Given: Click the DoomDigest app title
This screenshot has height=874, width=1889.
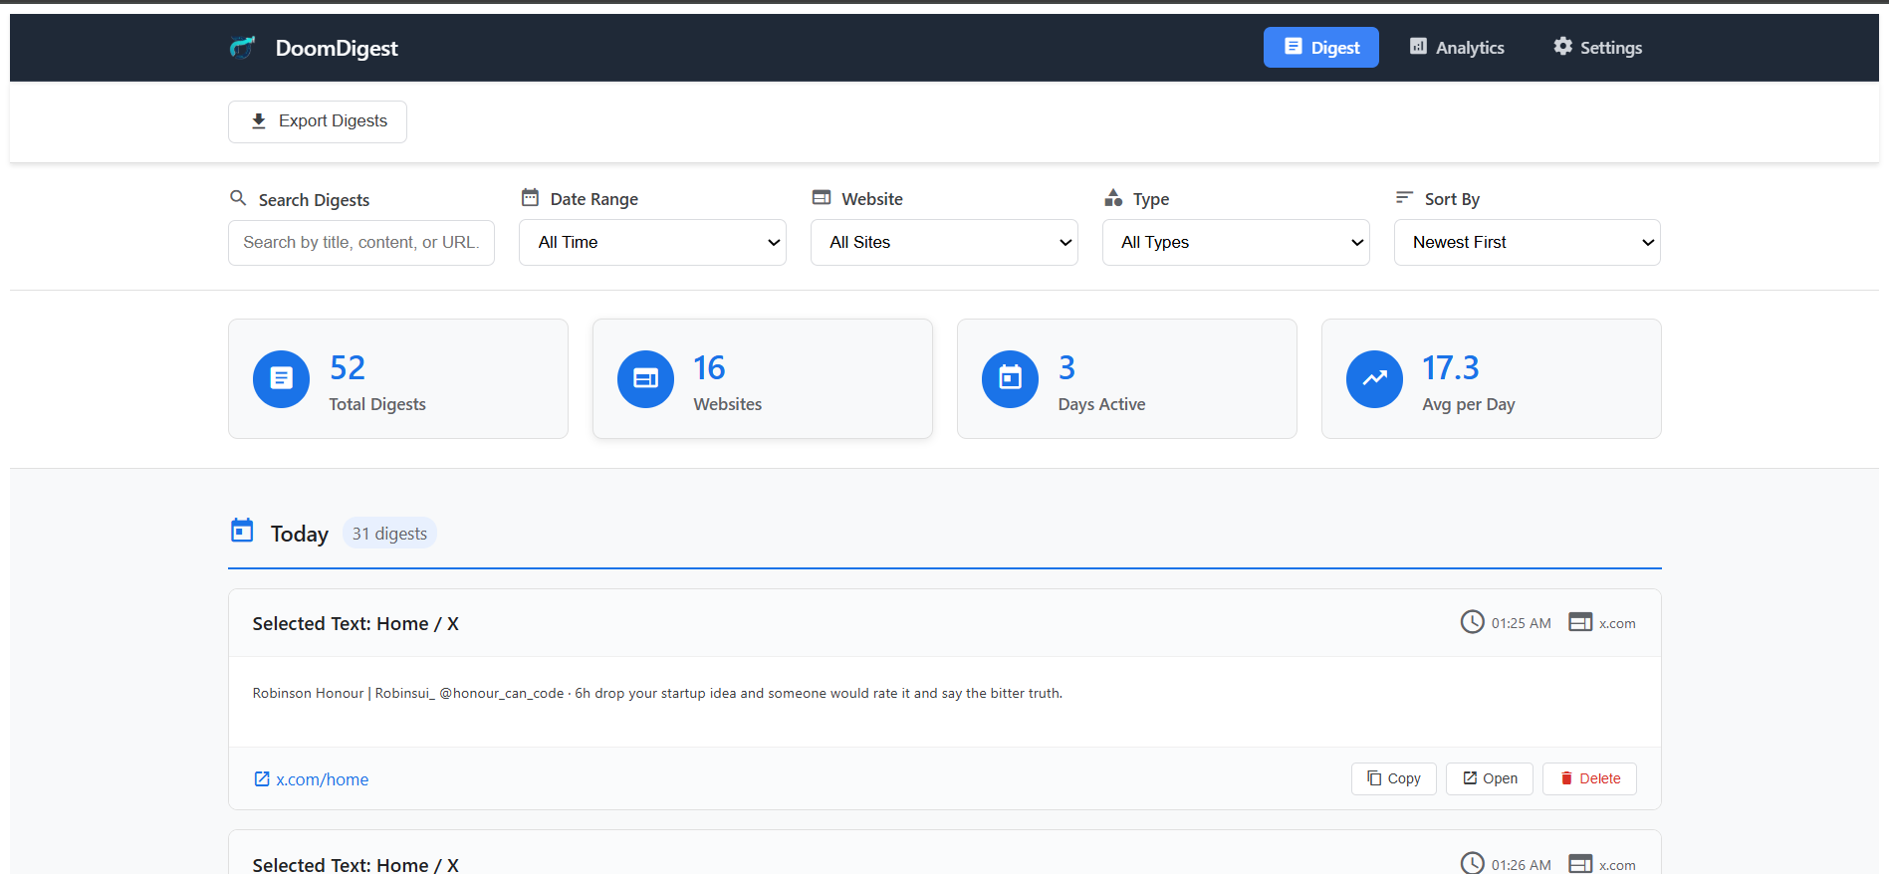Looking at the screenshot, I should [x=337, y=48].
